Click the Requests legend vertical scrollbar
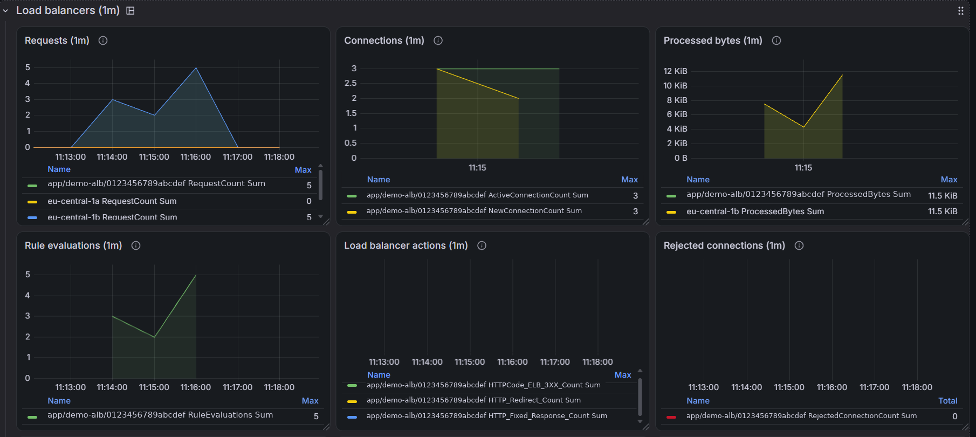The height and width of the screenshot is (437, 976). [x=321, y=185]
